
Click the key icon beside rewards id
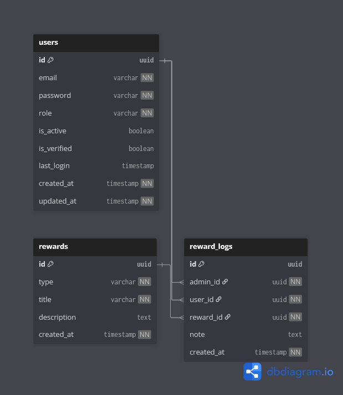[x=50, y=264]
